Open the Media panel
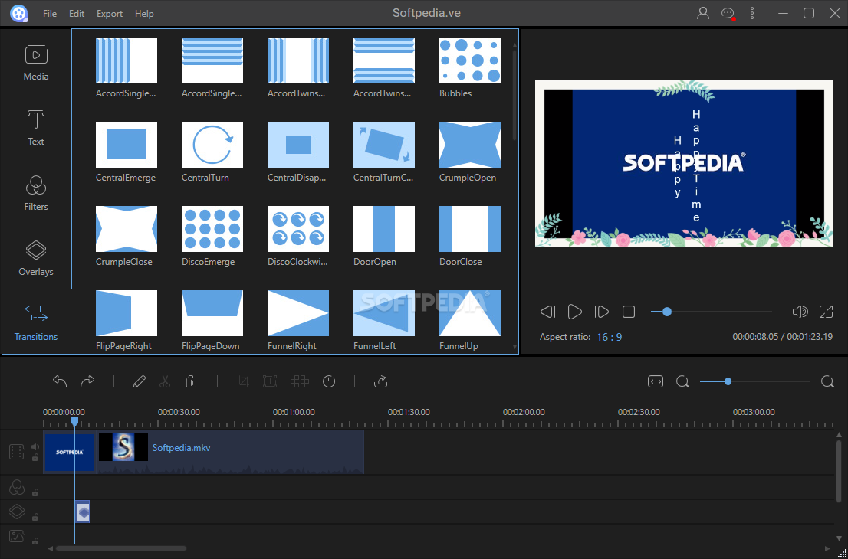Image resolution: width=848 pixels, height=559 pixels. (x=36, y=63)
